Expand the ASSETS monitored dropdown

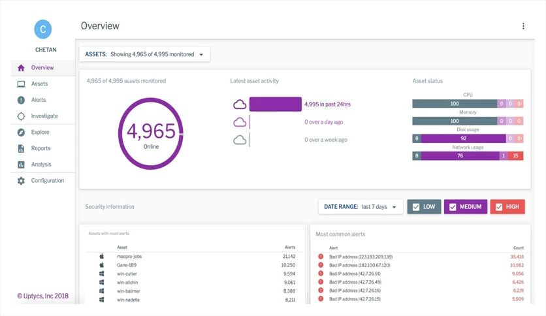[x=144, y=54]
